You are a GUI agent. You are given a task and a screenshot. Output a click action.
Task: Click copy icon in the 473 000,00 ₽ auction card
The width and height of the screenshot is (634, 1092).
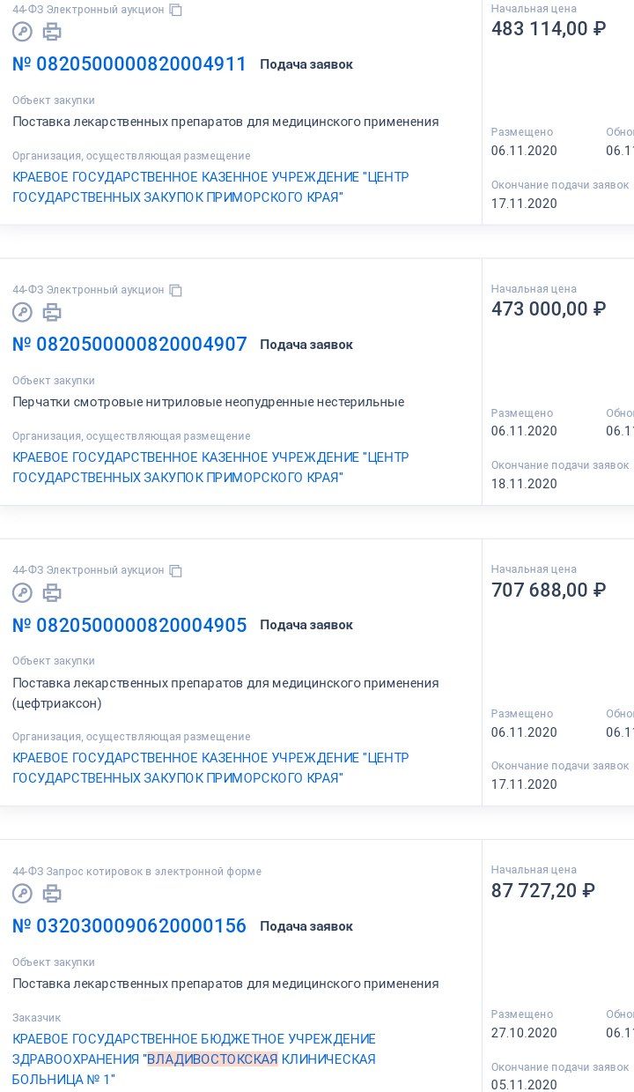click(176, 290)
